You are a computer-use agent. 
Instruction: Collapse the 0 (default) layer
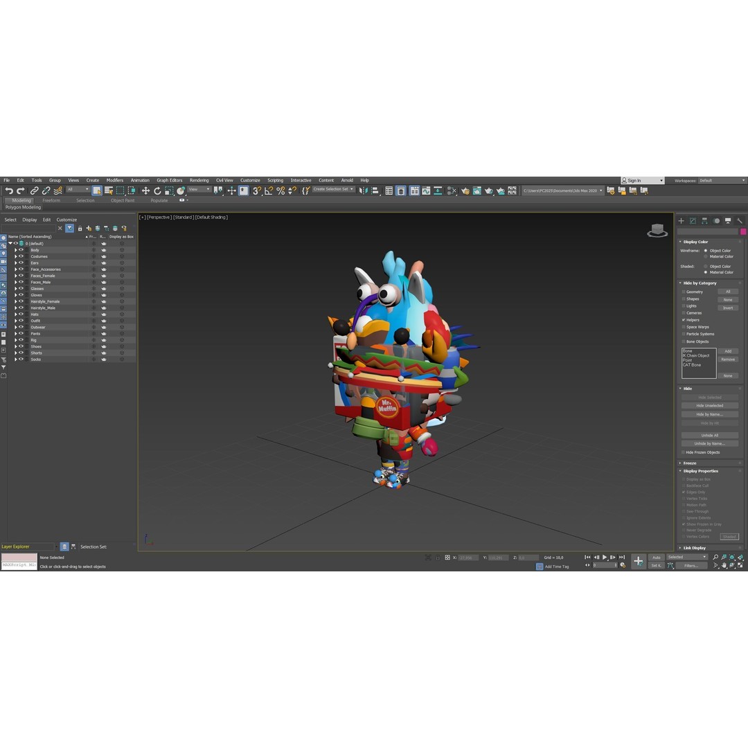(10, 243)
